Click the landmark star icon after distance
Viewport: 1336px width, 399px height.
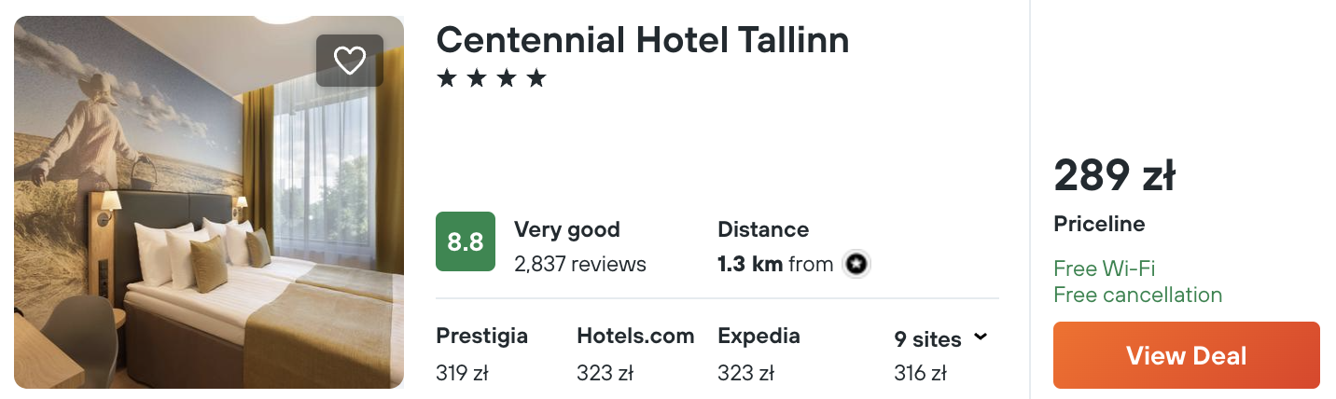856,265
